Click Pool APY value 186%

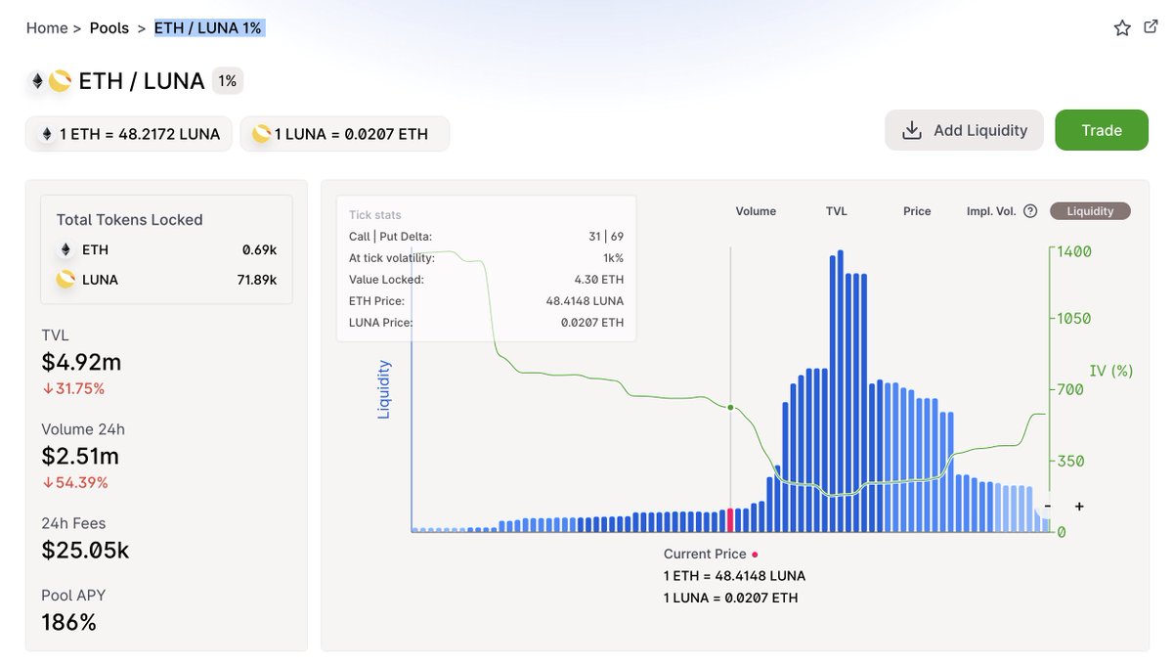(x=68, y=621)
